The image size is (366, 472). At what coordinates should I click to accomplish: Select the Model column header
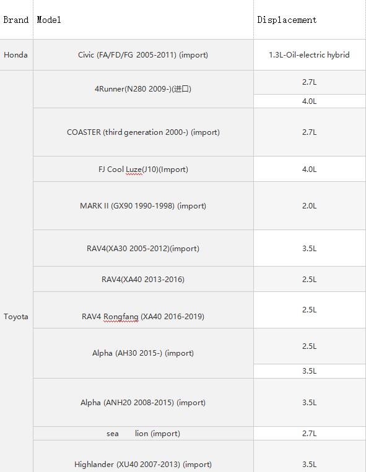click(x=144, y=20)
